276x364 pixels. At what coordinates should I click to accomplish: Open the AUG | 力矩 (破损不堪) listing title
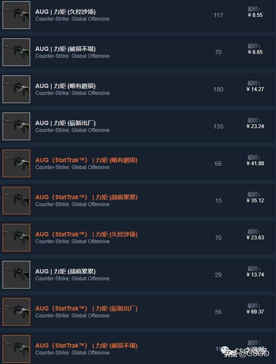pyautogui.click(x=65, y=49)
